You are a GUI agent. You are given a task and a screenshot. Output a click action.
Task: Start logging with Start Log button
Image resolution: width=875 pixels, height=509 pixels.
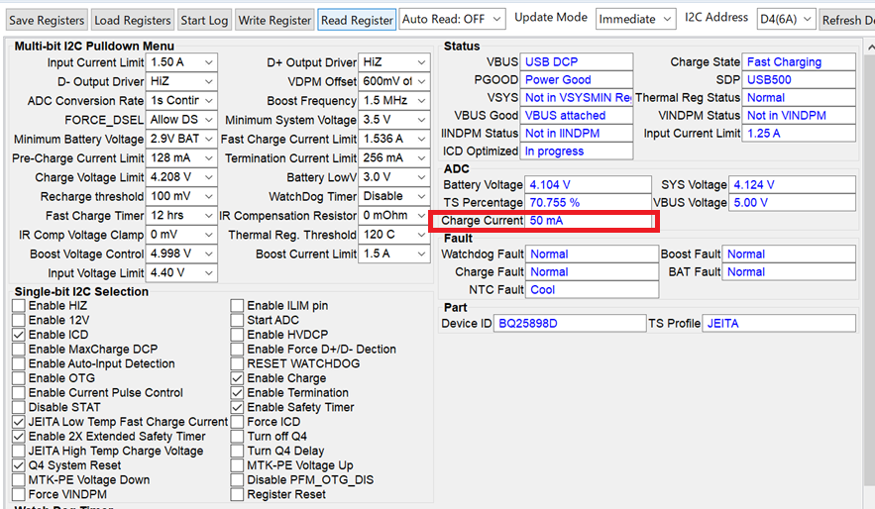(204, 20)
